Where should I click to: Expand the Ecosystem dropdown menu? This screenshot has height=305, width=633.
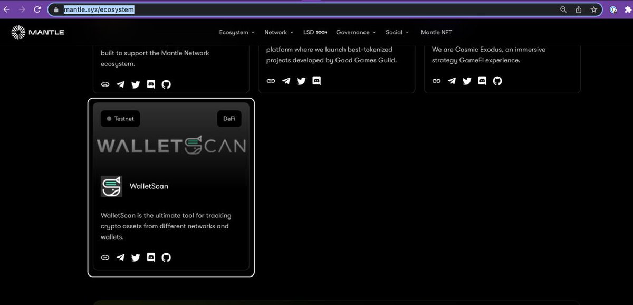(237, 32)
